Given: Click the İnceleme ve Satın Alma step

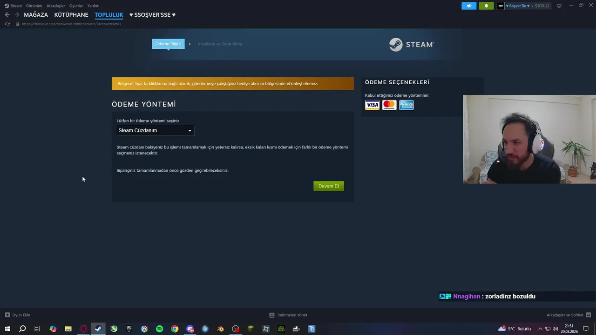Looking at the screenshot, I should (x=220, y=44).
